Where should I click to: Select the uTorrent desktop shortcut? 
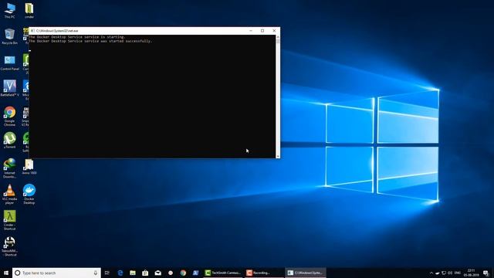click(9, 141)
